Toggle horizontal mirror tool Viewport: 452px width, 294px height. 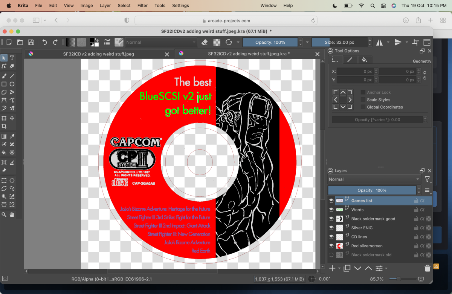[379, 42]
